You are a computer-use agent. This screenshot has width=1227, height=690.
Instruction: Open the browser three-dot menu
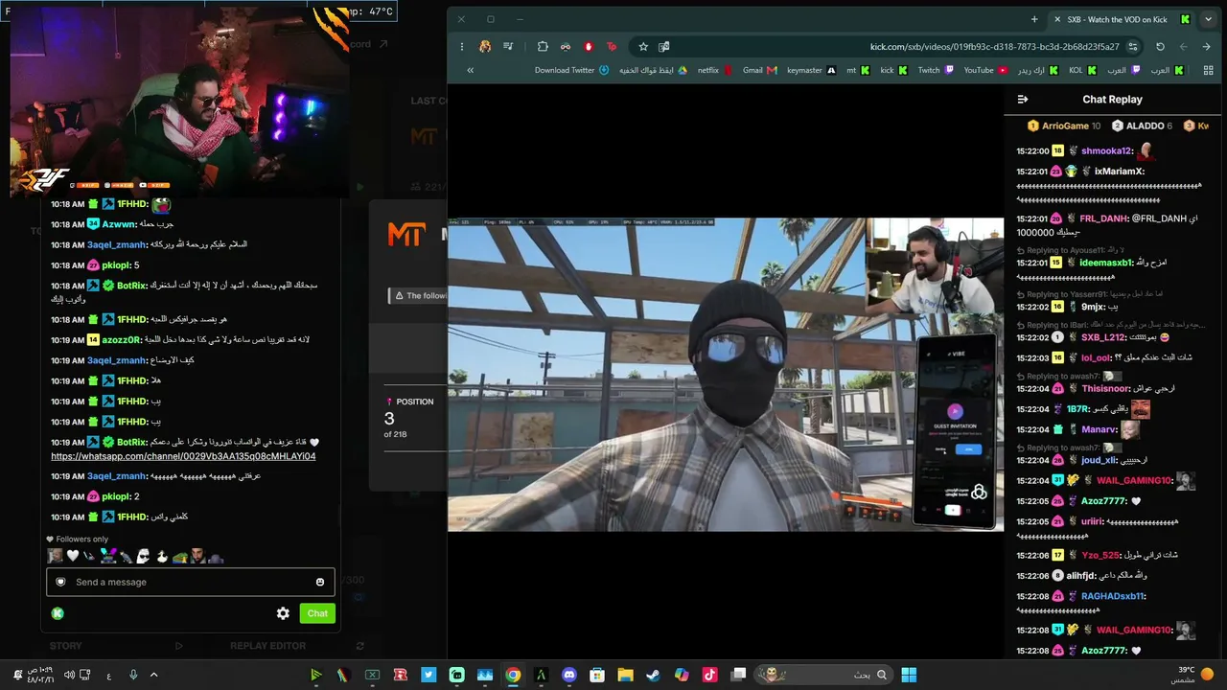(462, 46)
